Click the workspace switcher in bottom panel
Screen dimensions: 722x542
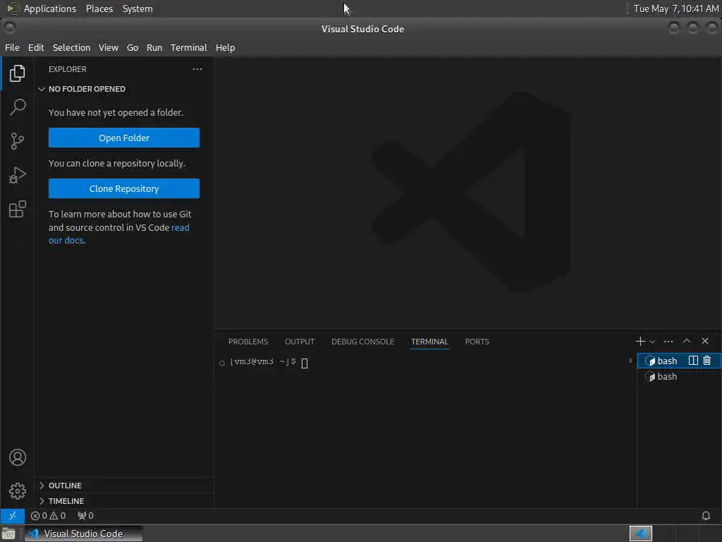(x=640, y=534)
